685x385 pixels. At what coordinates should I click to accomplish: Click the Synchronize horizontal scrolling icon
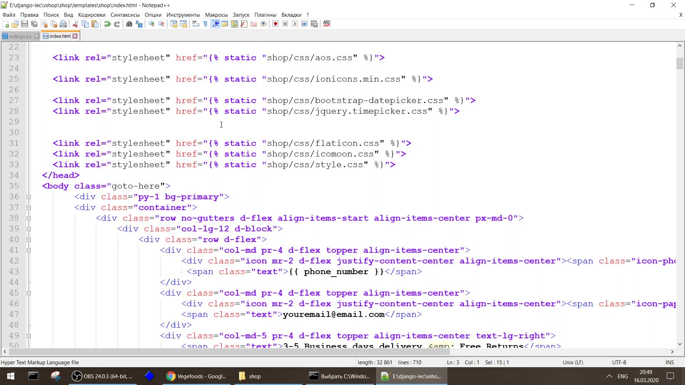183,24
